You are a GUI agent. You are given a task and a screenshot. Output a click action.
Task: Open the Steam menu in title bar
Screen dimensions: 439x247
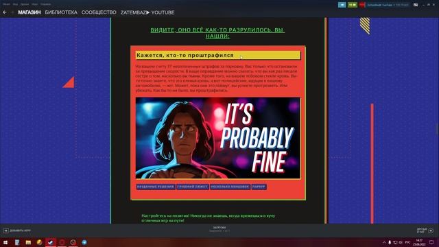(x=6, y=4)
